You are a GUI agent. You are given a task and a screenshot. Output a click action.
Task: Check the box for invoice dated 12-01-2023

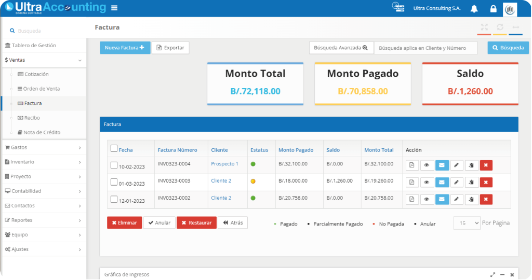(x=114, y=199)
